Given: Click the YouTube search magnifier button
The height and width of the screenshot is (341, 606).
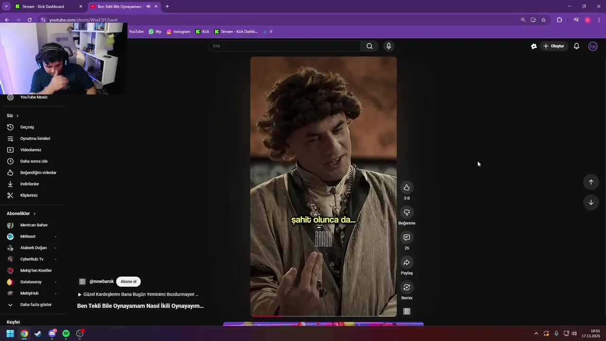Looking at the screenshot, I should [x=369, y=46].
